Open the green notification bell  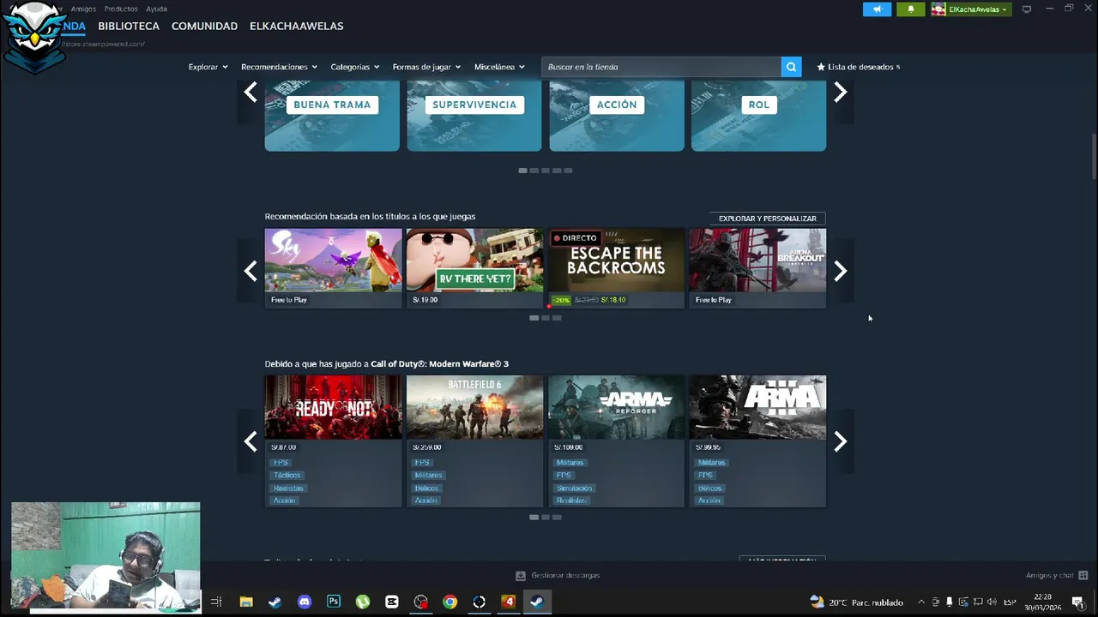911,9
